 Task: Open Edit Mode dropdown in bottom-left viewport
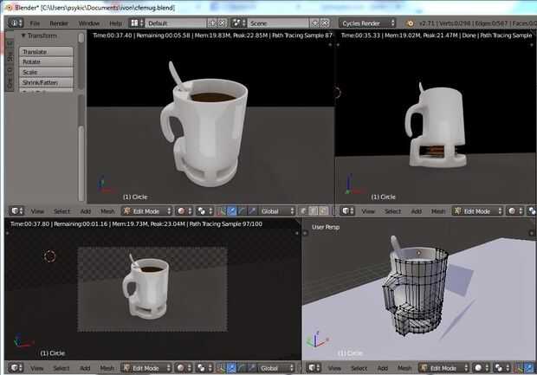point(146,368)
